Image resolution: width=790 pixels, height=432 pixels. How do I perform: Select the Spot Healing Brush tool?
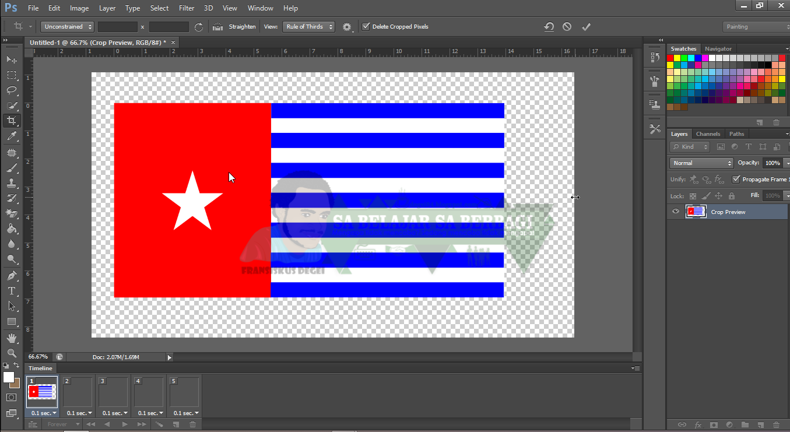pos(12,153)
